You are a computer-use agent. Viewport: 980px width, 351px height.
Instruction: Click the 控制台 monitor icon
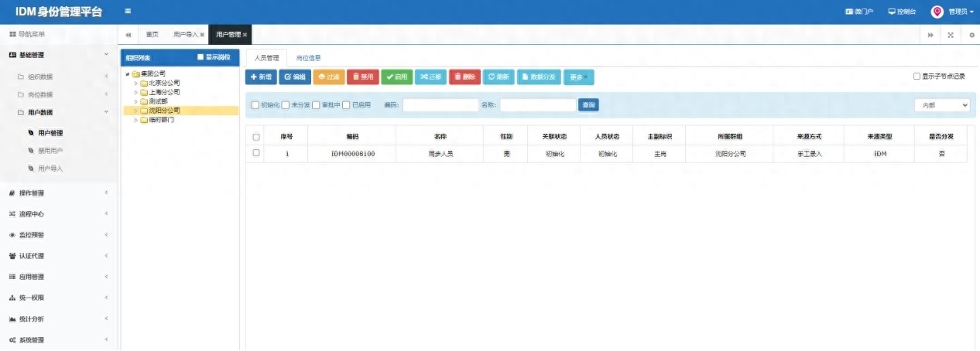click(892, 12)
